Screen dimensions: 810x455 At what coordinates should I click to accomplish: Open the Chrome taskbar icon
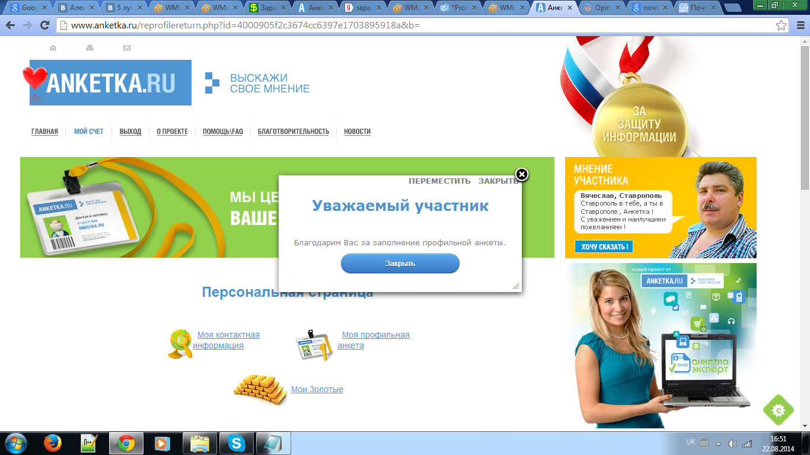point(126,443)
